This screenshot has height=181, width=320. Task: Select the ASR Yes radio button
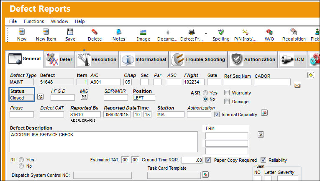point(205,93)
